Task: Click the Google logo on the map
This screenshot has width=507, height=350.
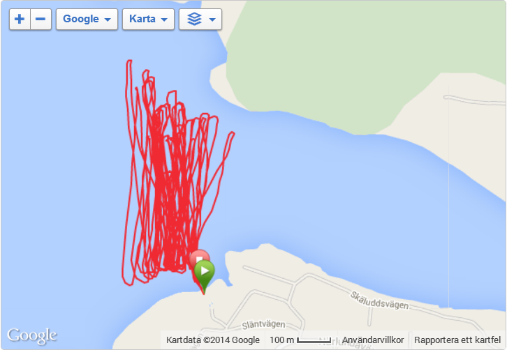Action: 32,336
